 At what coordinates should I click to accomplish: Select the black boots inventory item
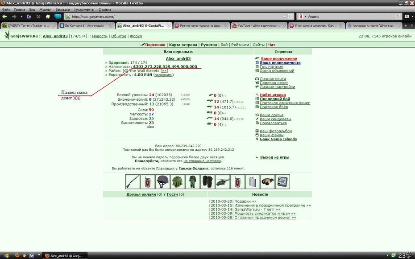pyautogui.click(x=207, y=181)
